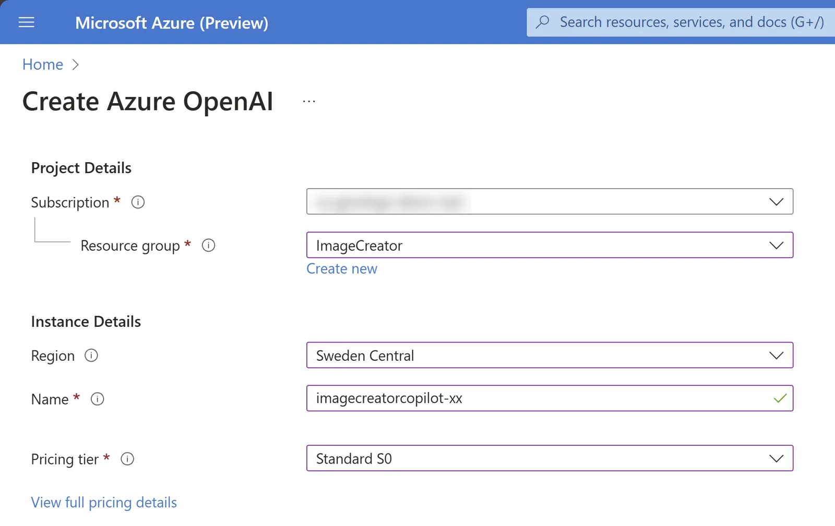835x526 pixels.
Task: Click the Pricing tier label
Action: (65, 459)
